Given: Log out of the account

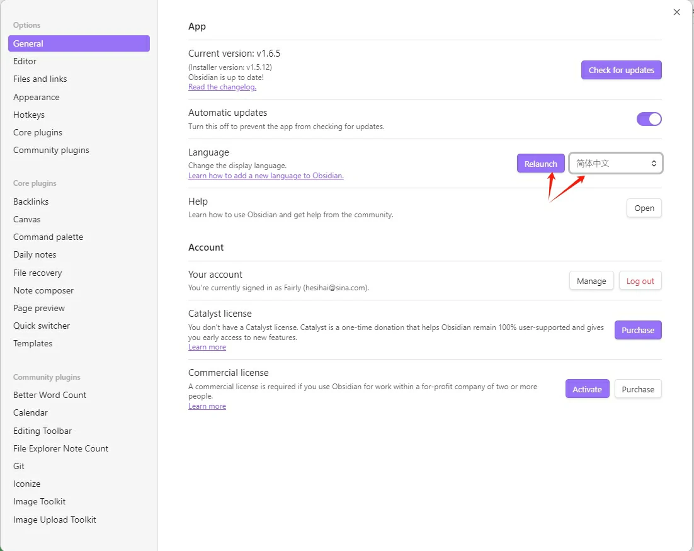Looking at the screenshot, I should (640, 281).
